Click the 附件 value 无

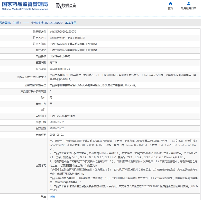(51, 98)
